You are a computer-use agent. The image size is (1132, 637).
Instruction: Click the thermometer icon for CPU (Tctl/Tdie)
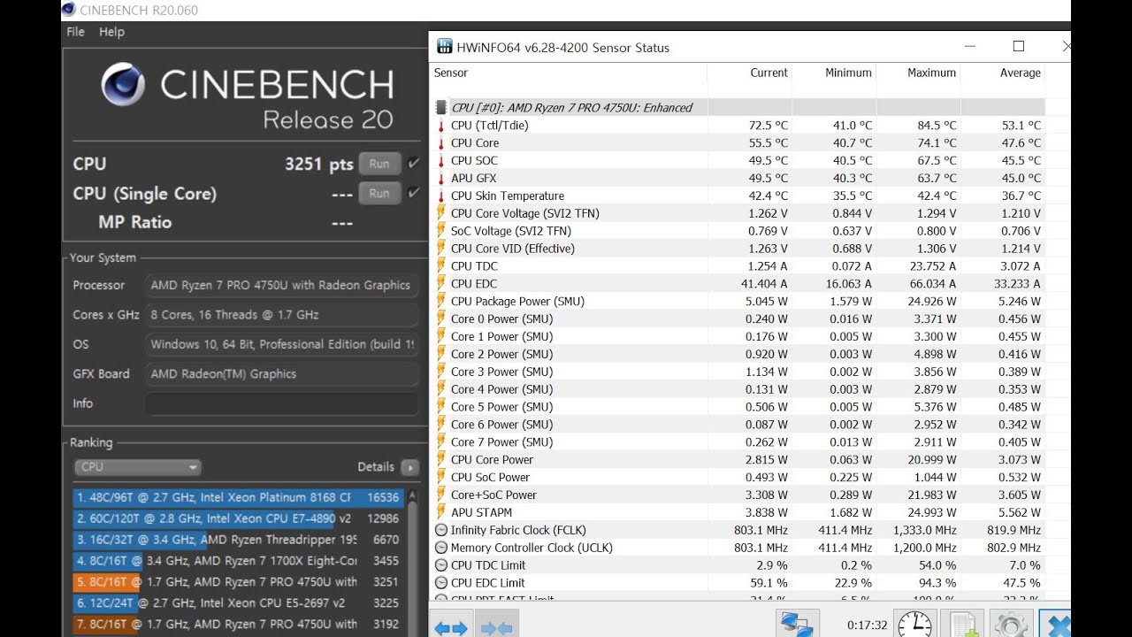click(441, 126)
